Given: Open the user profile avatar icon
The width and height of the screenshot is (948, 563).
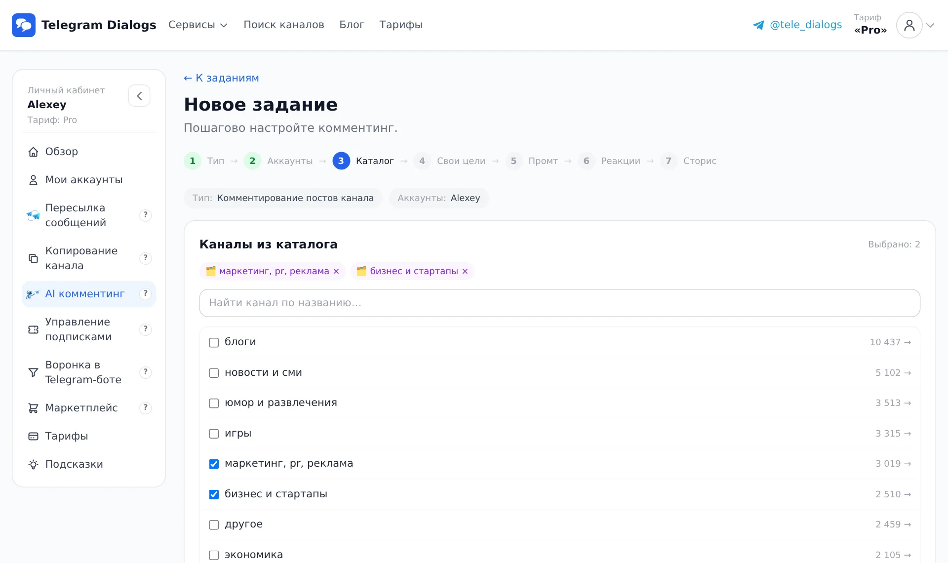Looking at the screenshot, I should (909, 25).
